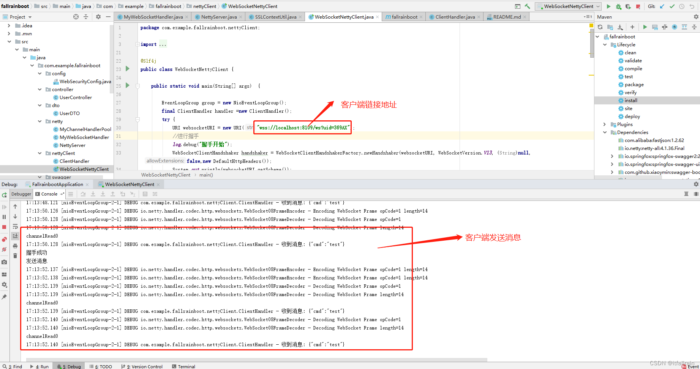Pin the debug tab
Image resolution: width=700 pixels, height=369 pixels.
point(5,297)
